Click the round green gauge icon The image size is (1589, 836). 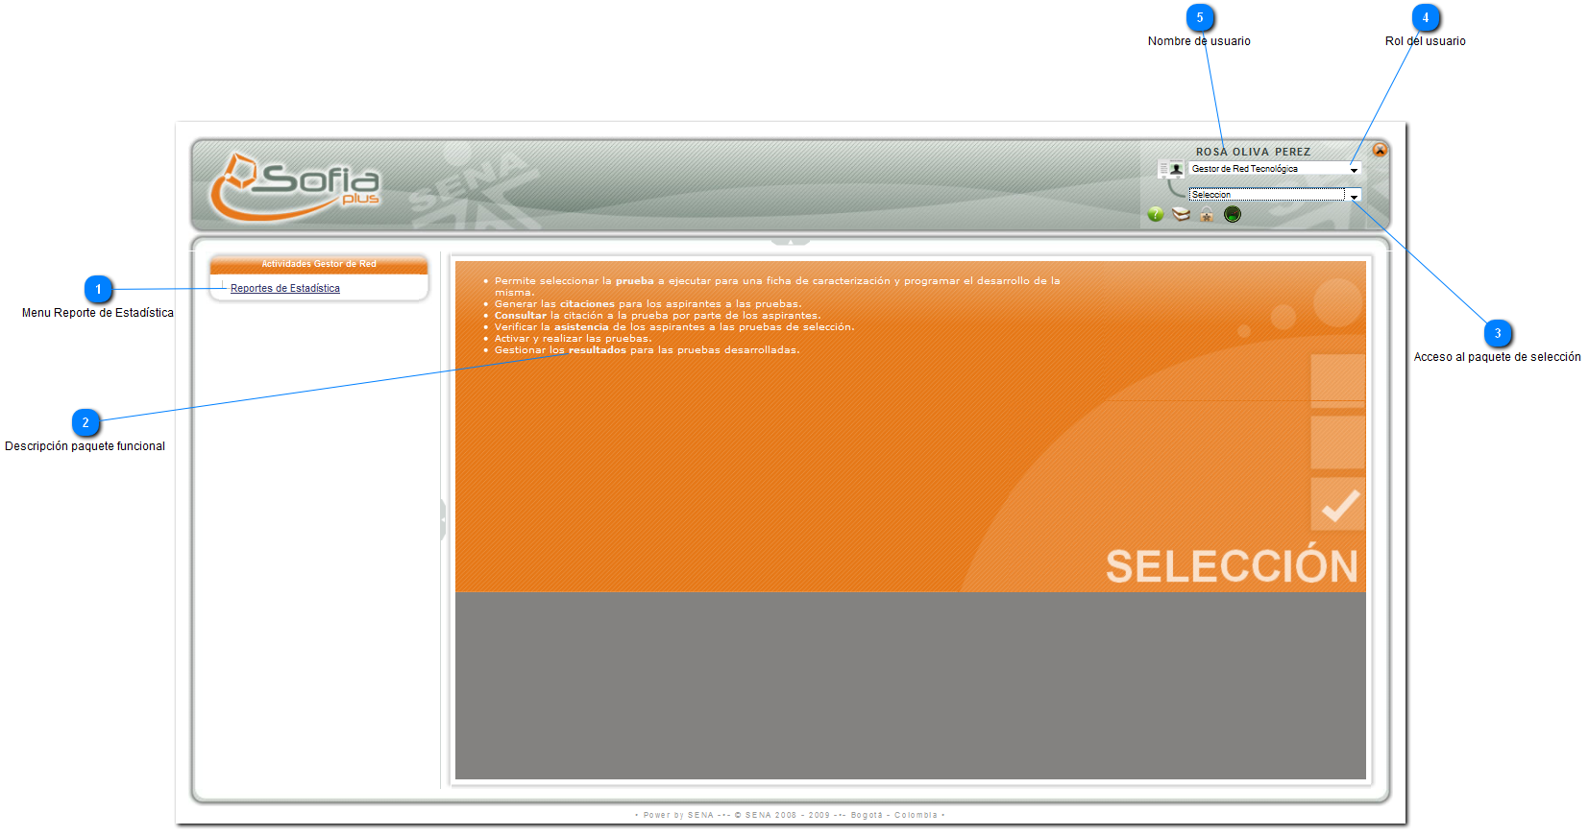(x=1233, y=214)
